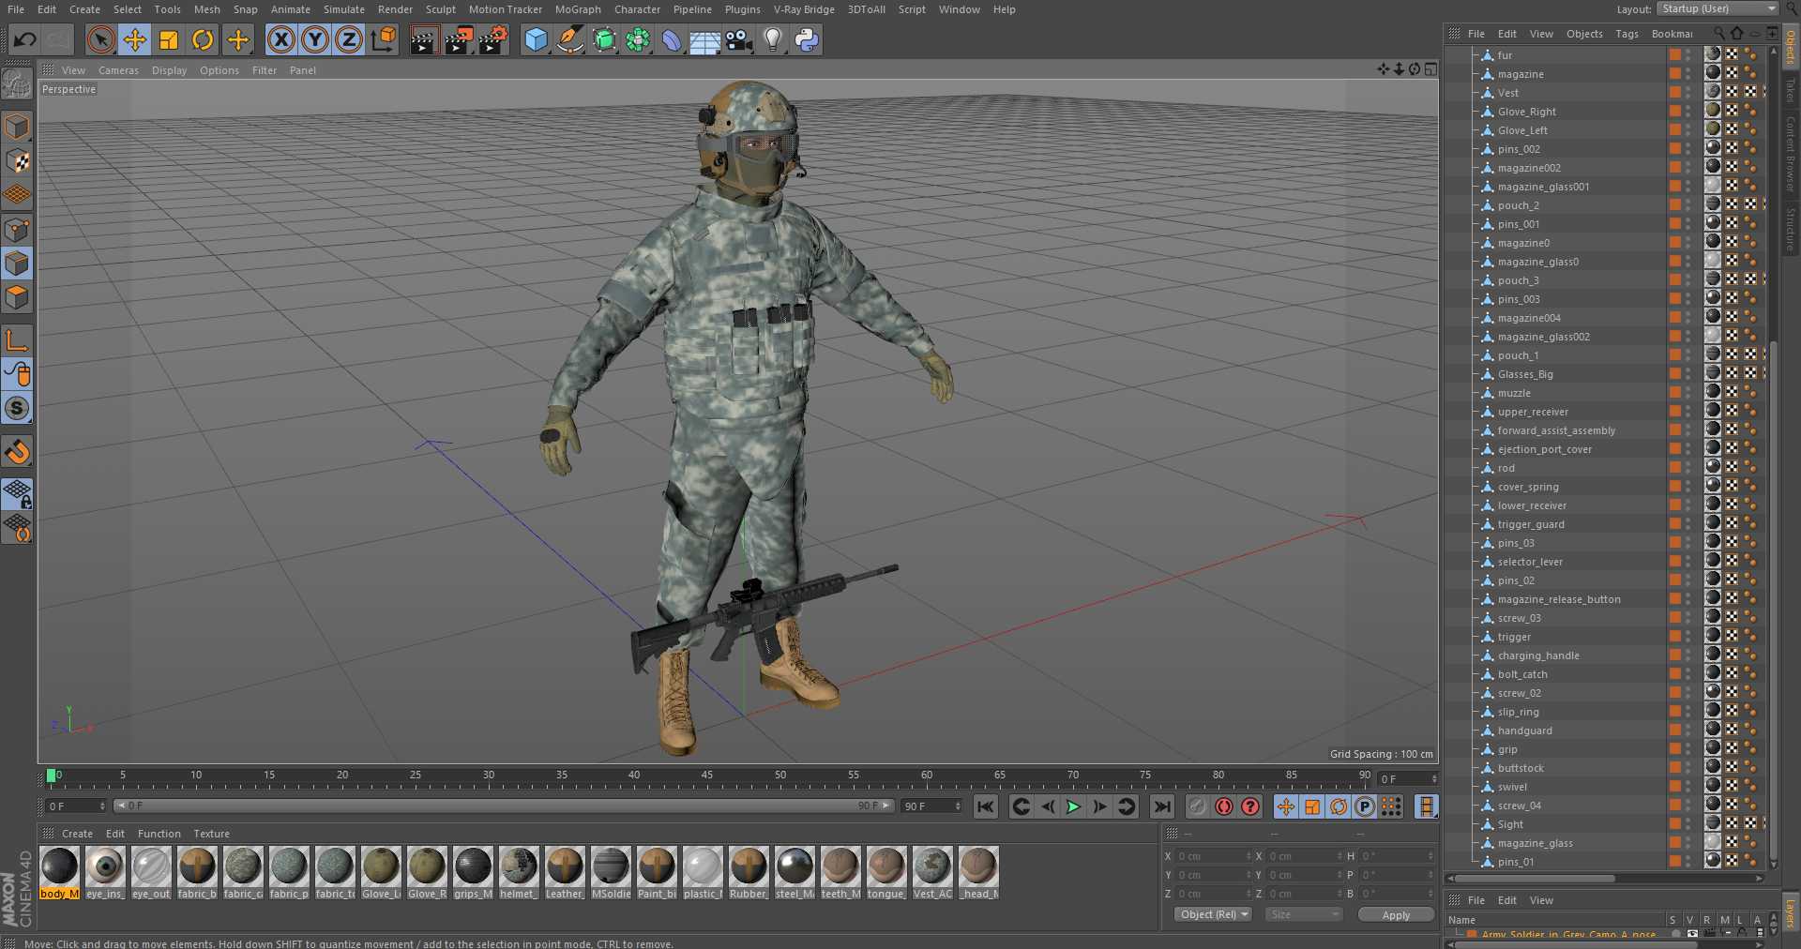Add a Floor environment object
Viewport: 1801px width, 949px height.
(x=705, y=39)
